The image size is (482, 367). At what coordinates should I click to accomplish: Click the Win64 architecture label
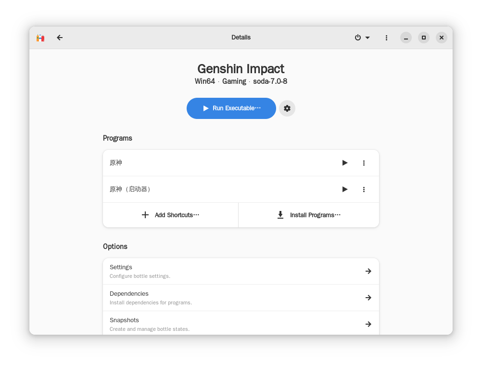[205, 81]
